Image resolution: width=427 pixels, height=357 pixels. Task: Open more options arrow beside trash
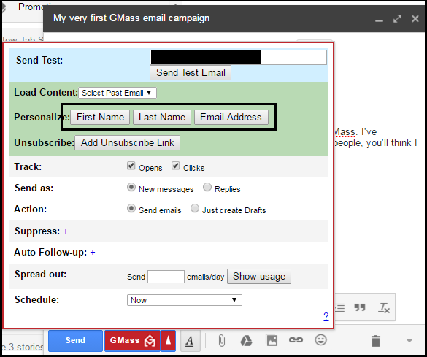[x=409, y=341]
